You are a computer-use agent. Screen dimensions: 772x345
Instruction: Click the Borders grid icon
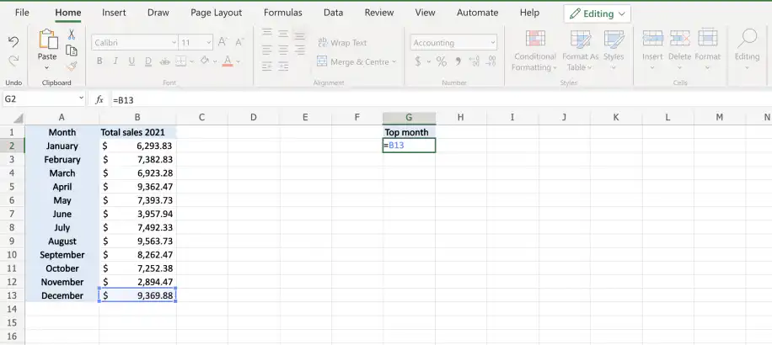point(180,61)
